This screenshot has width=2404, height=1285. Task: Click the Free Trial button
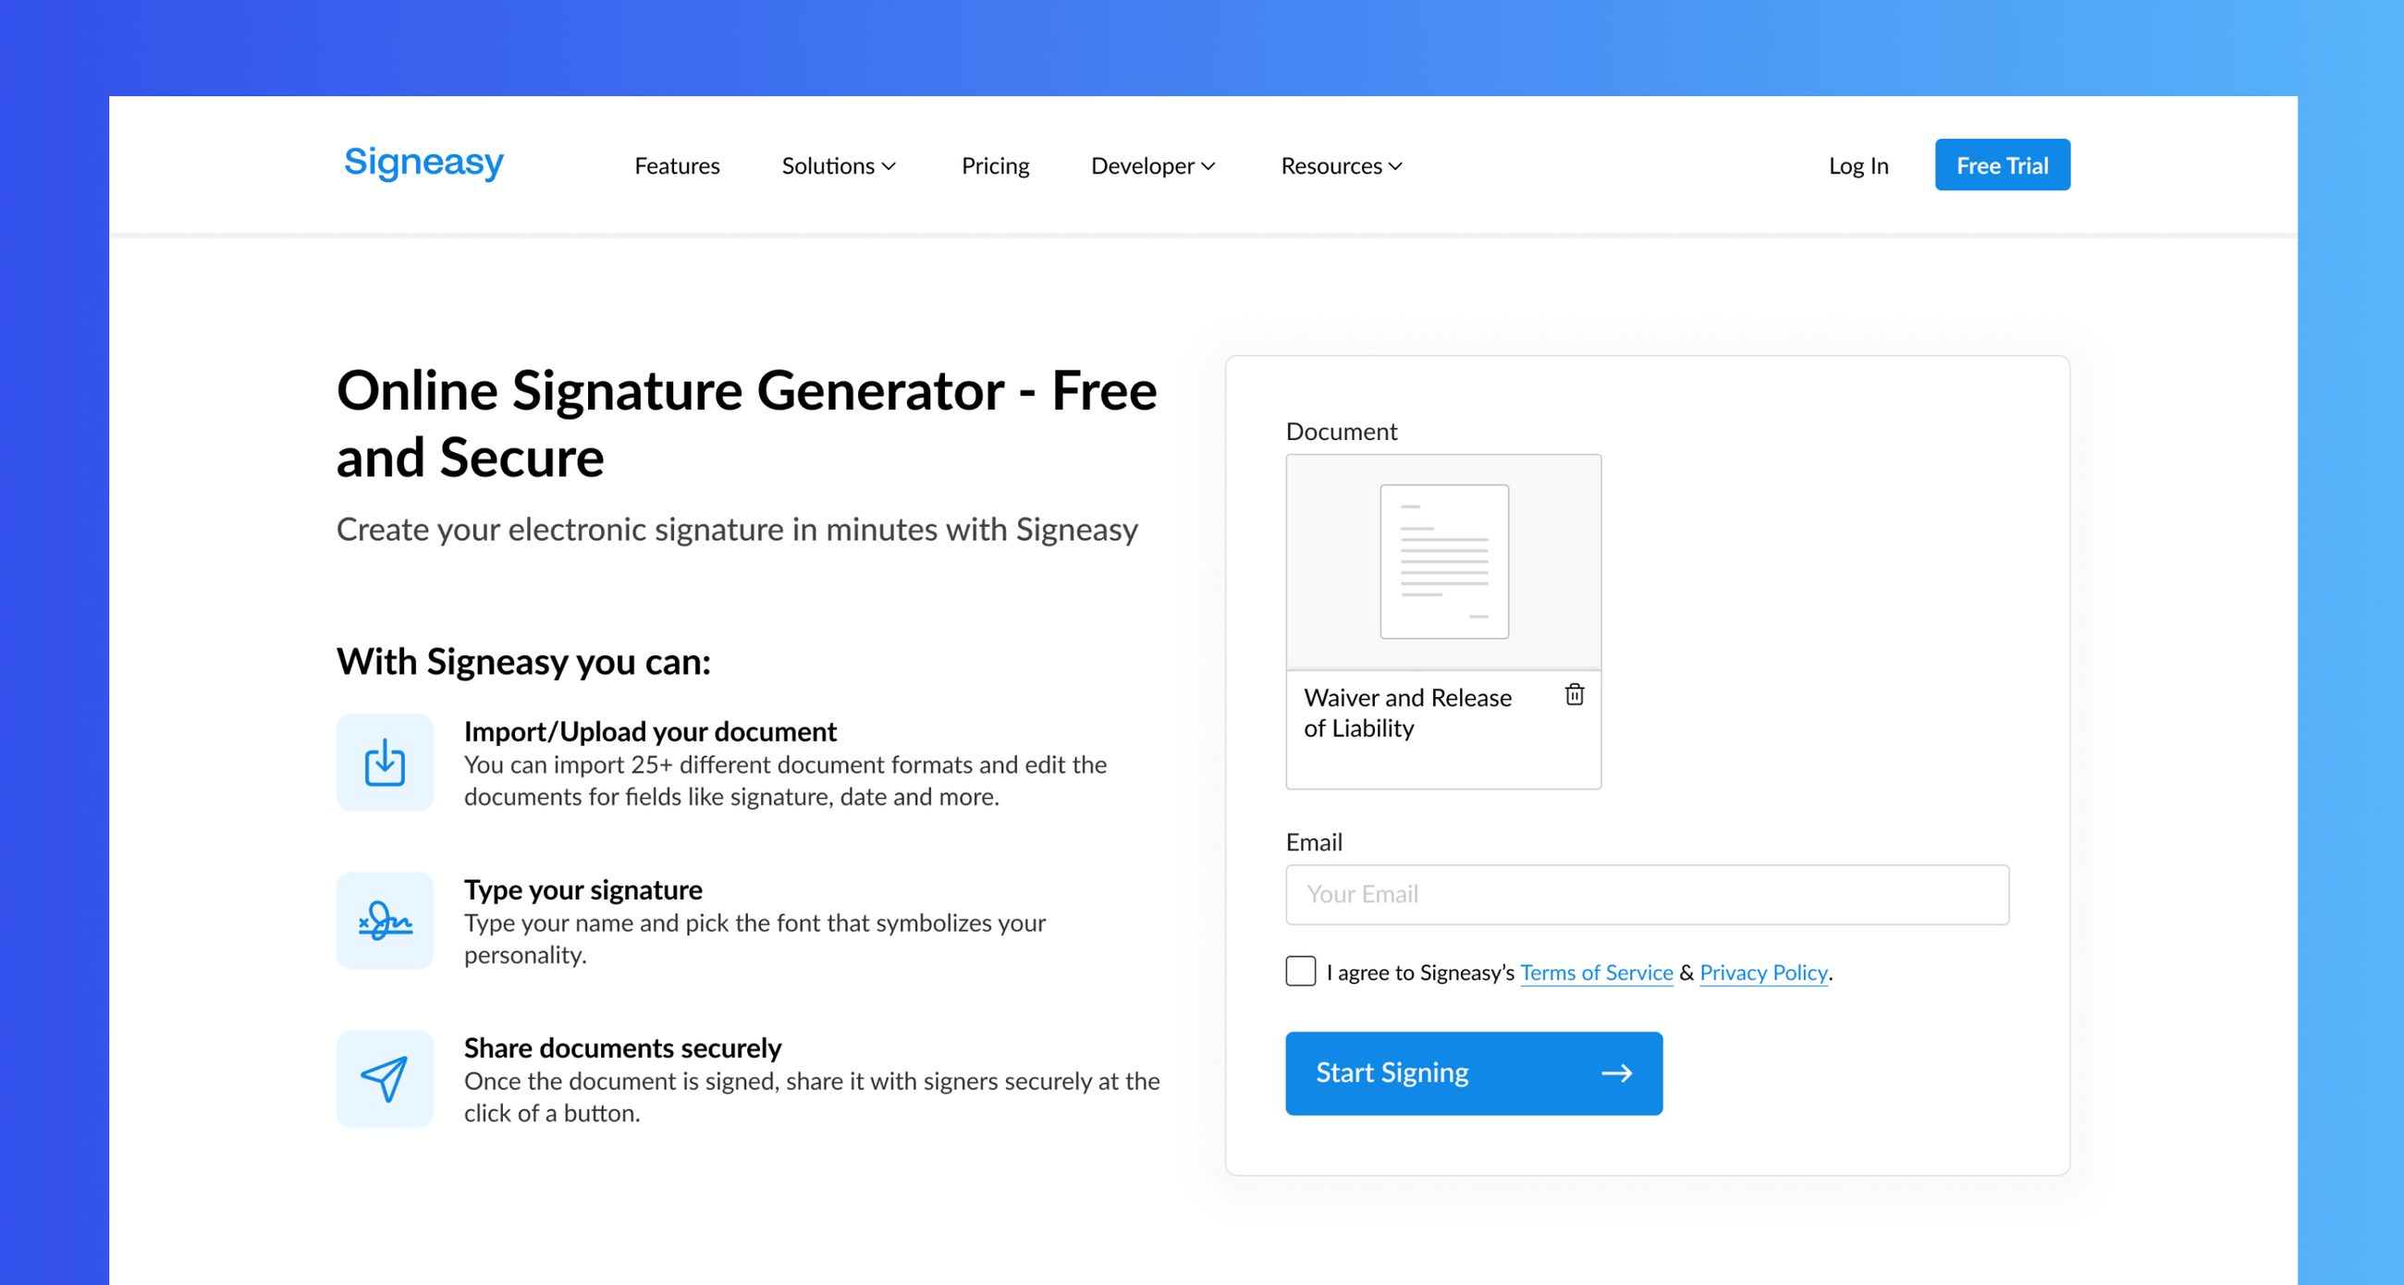coord(2002,165)
